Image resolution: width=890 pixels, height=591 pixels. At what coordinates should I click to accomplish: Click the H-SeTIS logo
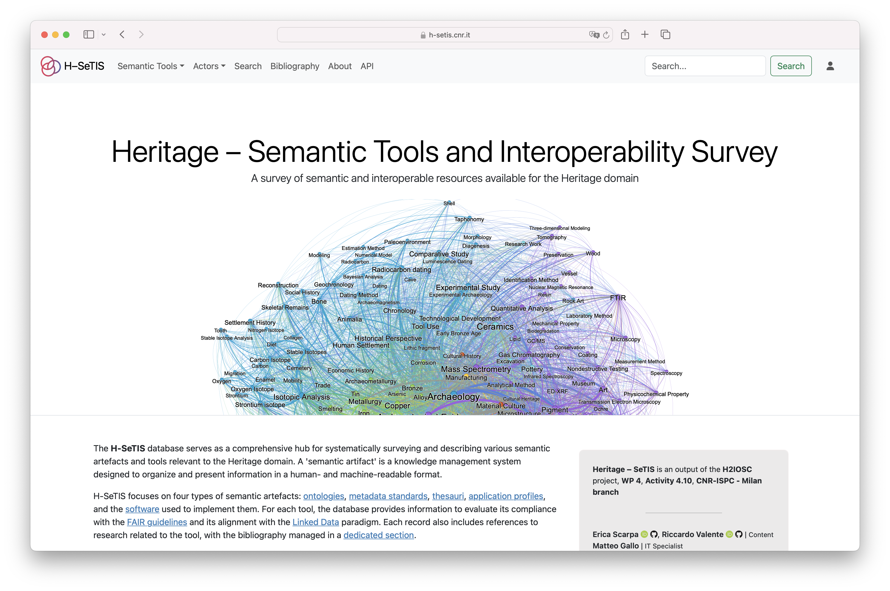tap(72, 66)
